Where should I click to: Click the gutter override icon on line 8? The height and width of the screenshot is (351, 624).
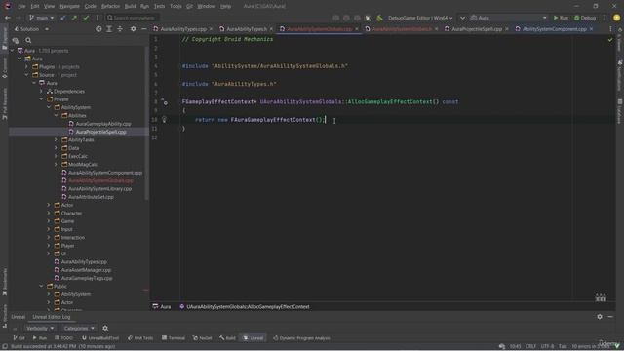tap(165, 102)
